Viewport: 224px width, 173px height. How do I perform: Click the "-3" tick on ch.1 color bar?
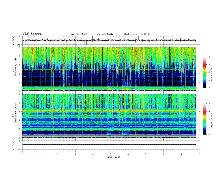pyautogui.click(x=209, y=57)
